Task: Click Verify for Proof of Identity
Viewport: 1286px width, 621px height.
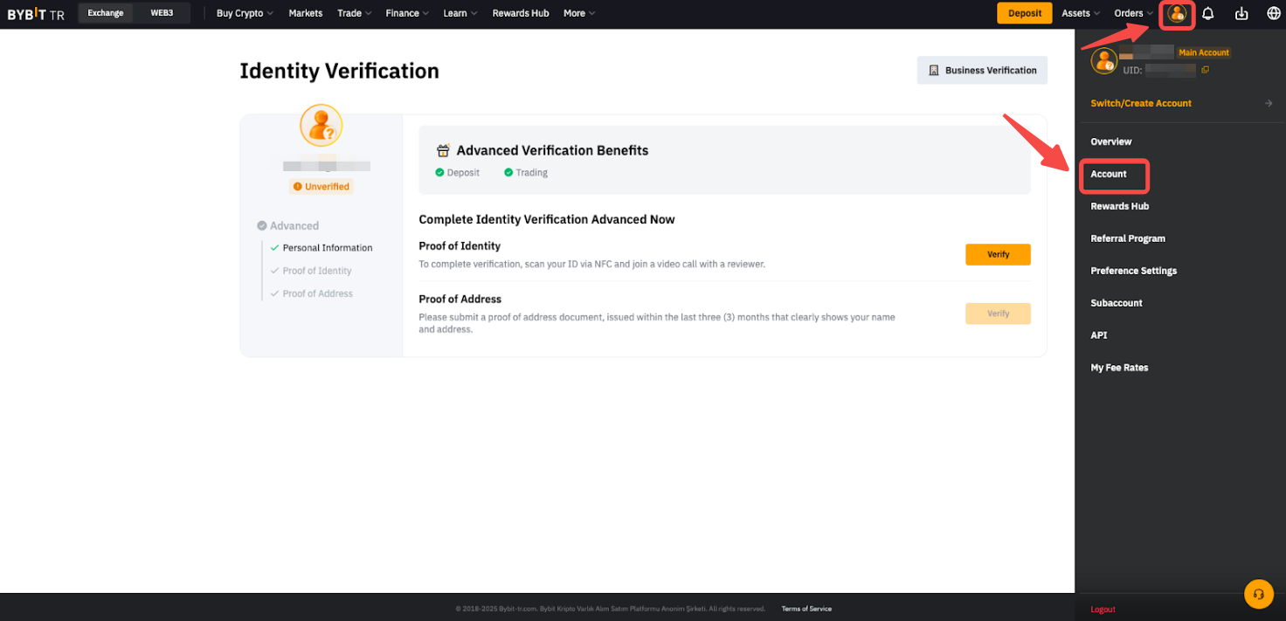Action: (998, 254)
